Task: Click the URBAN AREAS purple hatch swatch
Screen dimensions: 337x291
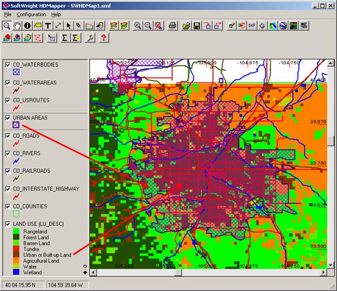Action: click(16, 125)
